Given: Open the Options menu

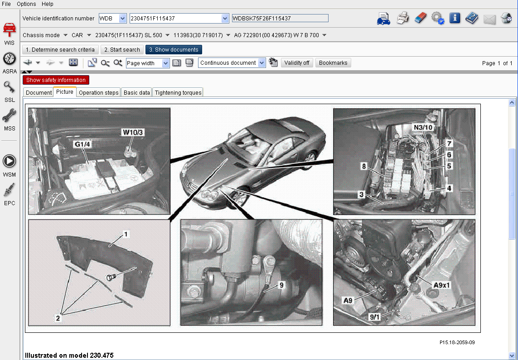Looking at the screenshot, I should pyautogui.click(x=26, y=4).
